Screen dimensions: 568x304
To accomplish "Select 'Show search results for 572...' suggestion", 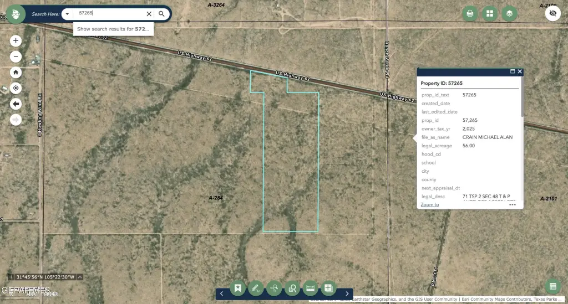I will pos(113,29).
